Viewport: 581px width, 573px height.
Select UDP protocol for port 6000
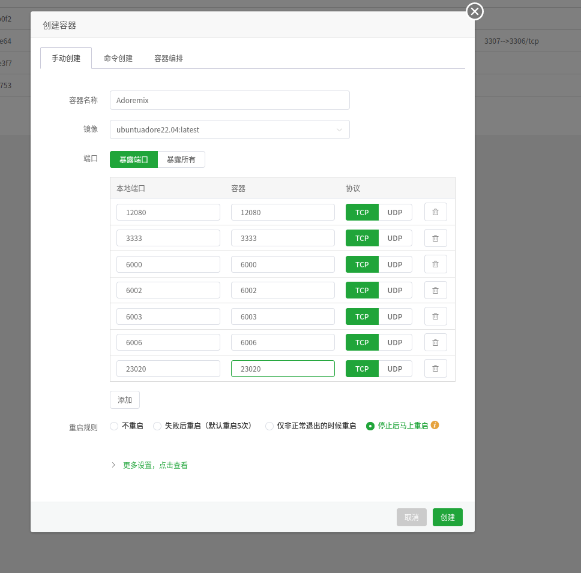[x=395, y=264]
